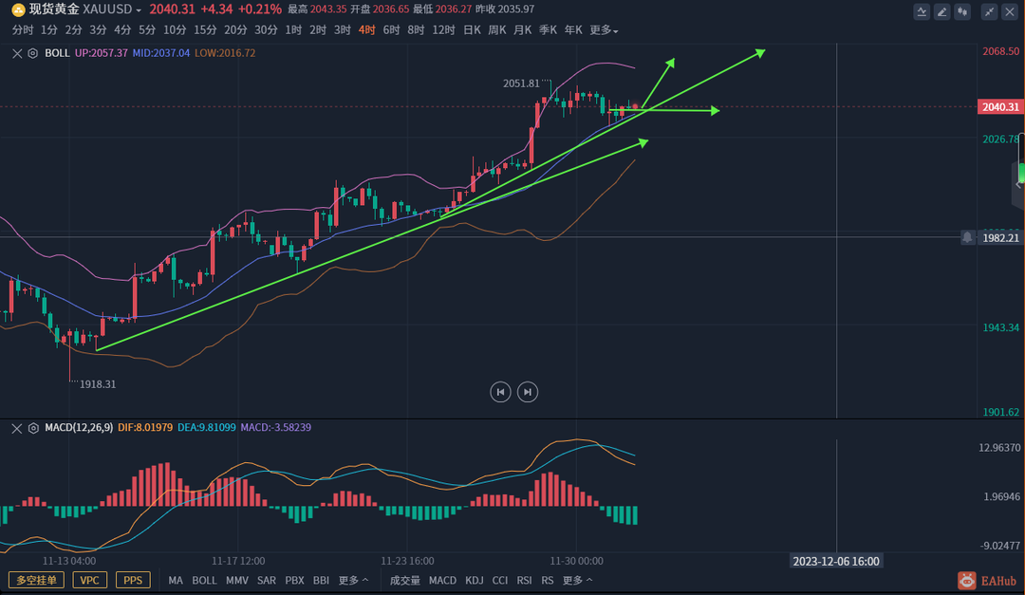Select the KDJ sub-indicator

pos(475,580)
